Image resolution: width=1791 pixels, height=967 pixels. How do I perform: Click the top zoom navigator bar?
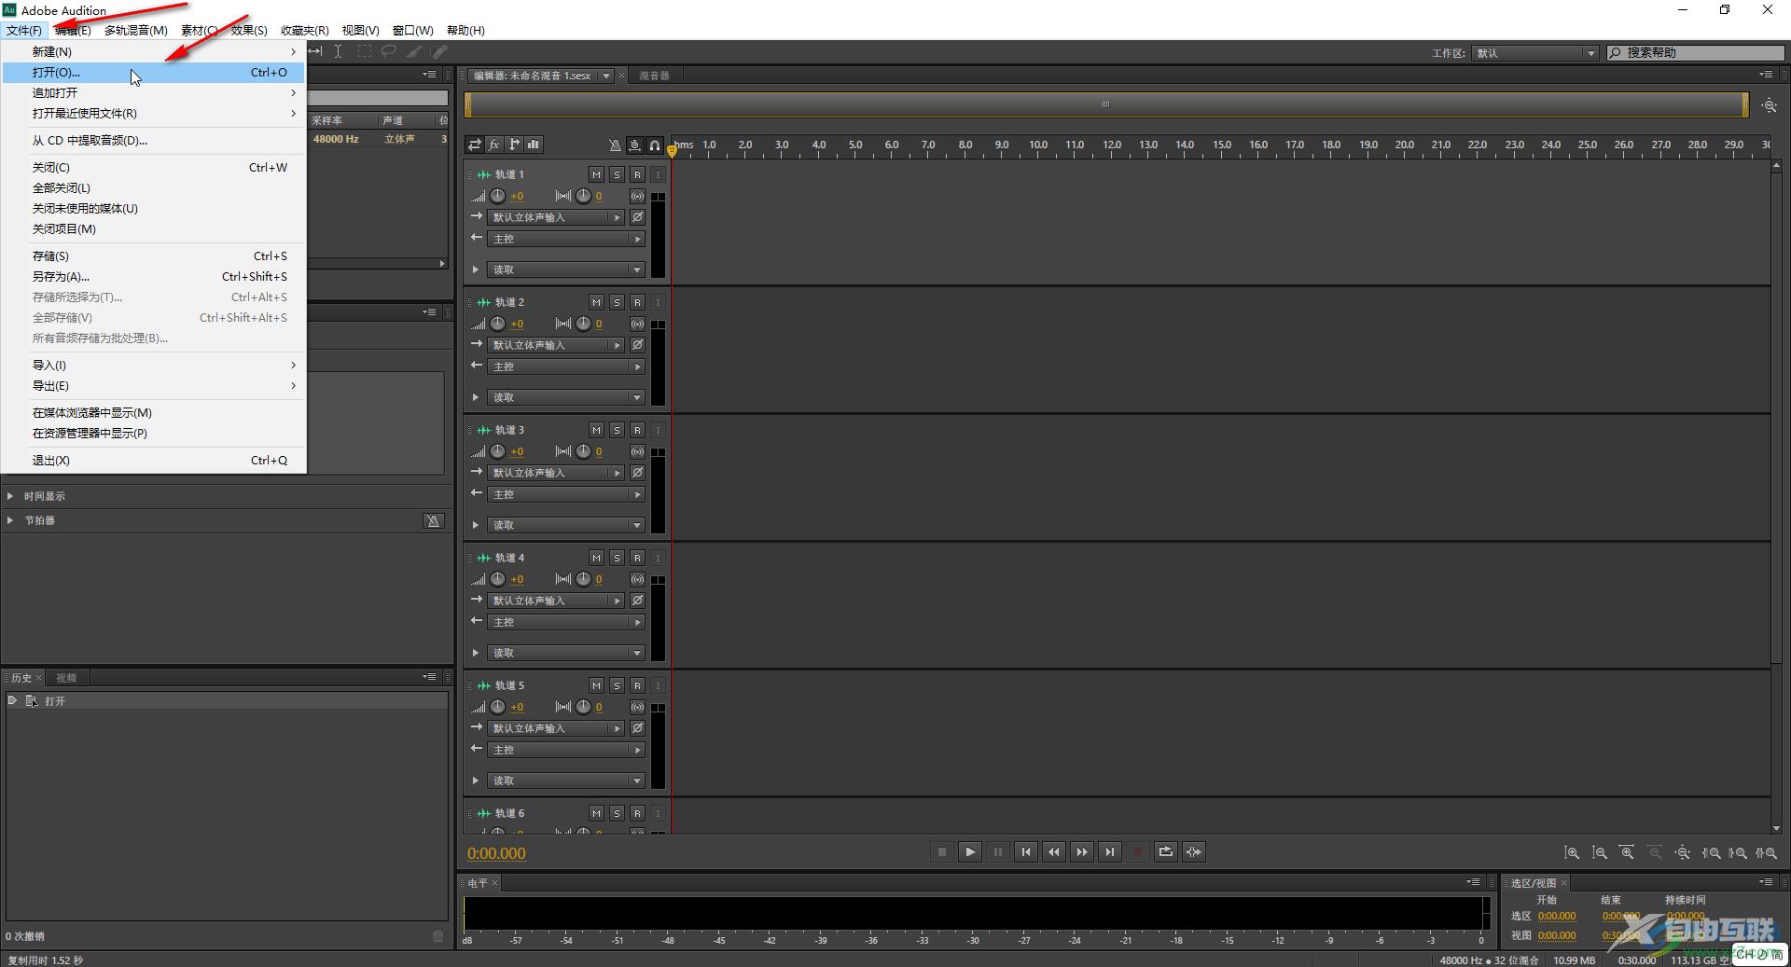[1105, 104]
